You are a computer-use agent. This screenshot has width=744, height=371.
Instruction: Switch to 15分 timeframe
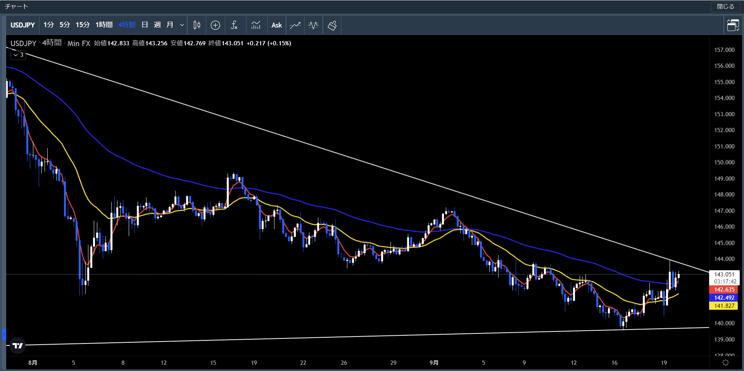click(x=83, y=25)
